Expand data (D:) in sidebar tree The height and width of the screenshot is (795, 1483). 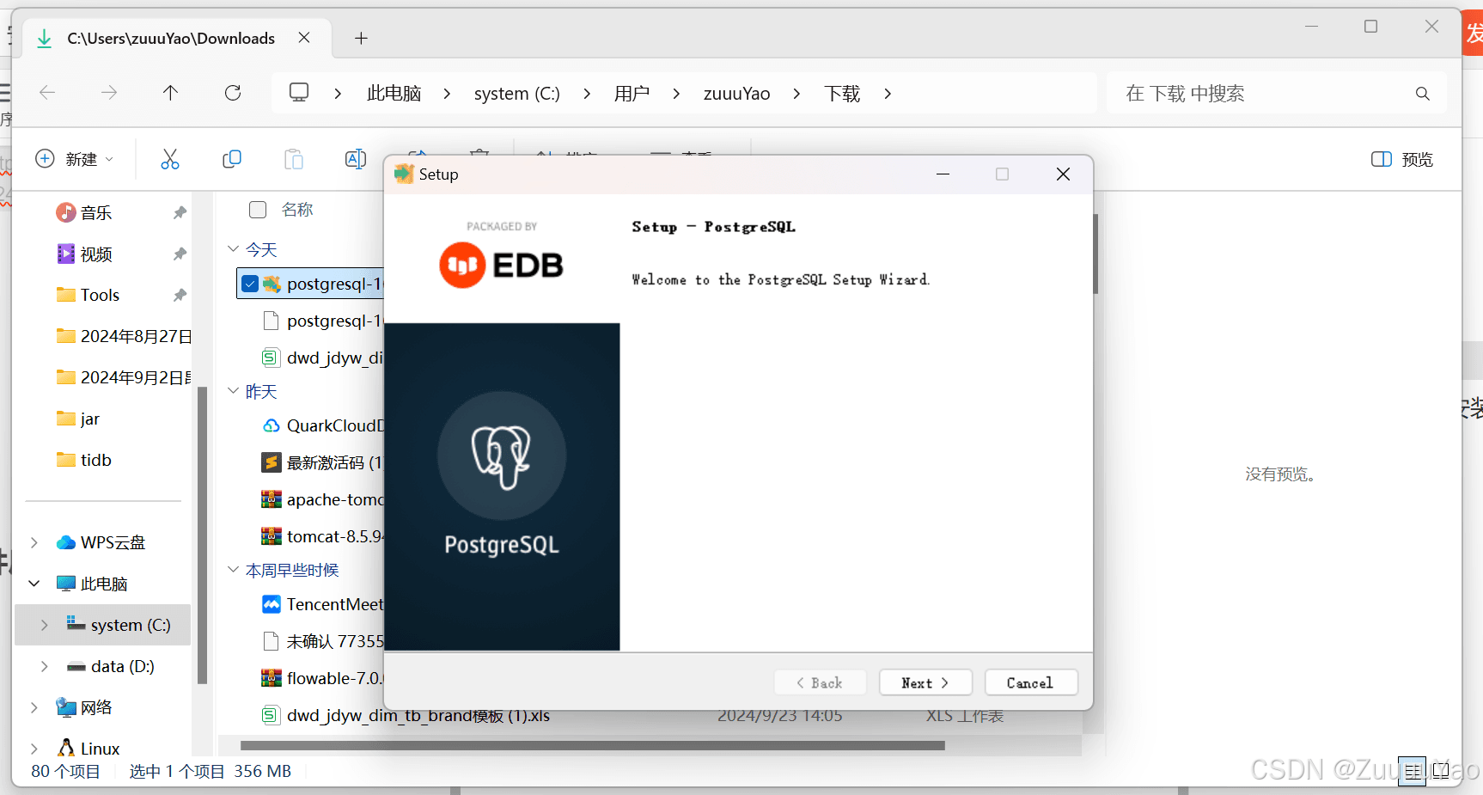(45, 666)
